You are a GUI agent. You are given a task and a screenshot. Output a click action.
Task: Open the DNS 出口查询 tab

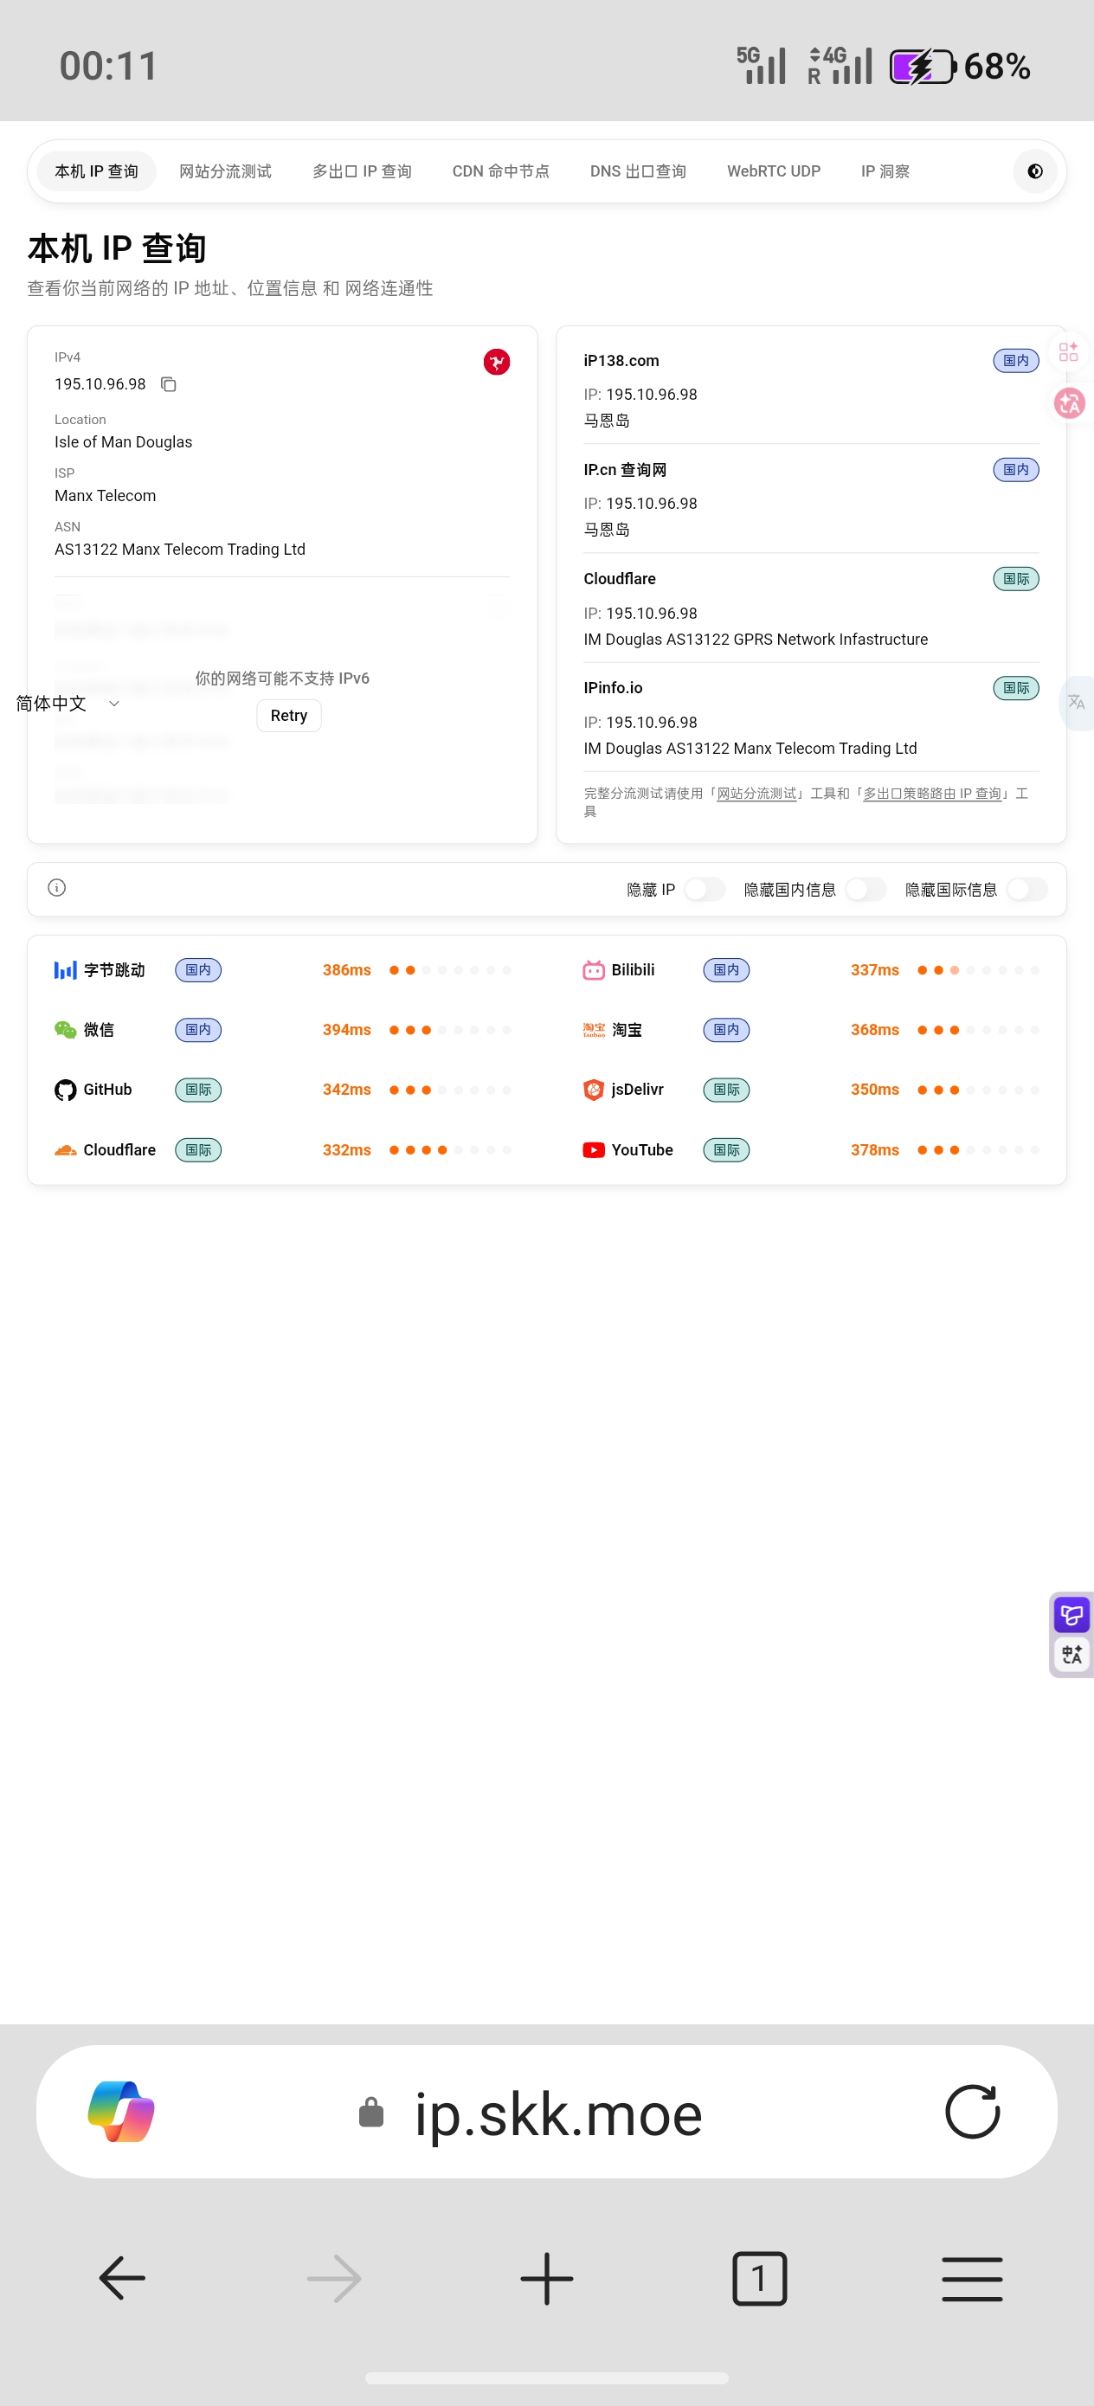click(638, 170)
